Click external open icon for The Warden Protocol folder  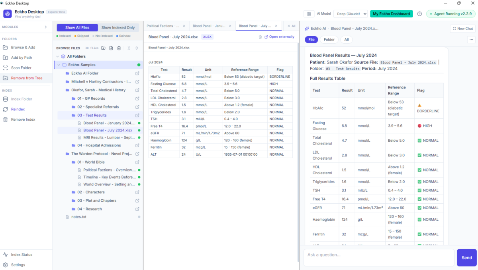[137, 154]
